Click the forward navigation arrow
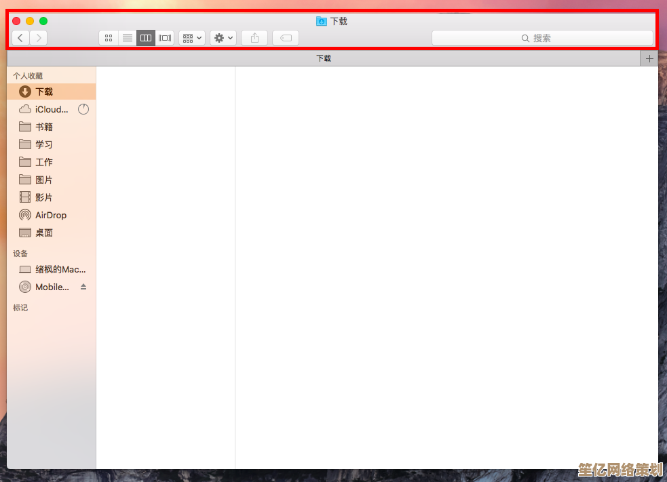Image resolution: width=667 pixels, height=482 pixels. pyautogui.click(x=39, y=38)
